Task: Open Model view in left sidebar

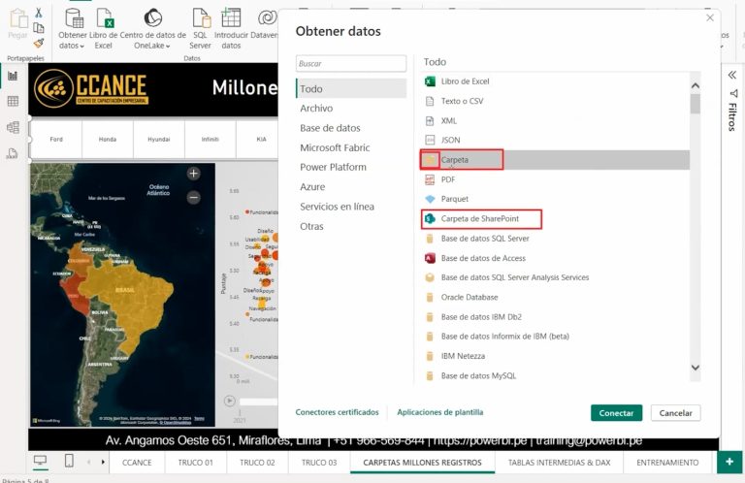Action: [x=13, y=127]
